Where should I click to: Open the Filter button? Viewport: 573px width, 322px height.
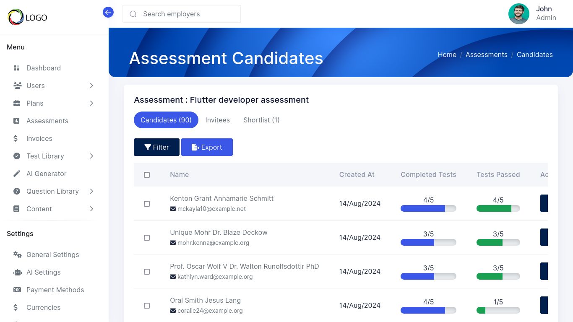pyautogui.click(x=156, y=147)
